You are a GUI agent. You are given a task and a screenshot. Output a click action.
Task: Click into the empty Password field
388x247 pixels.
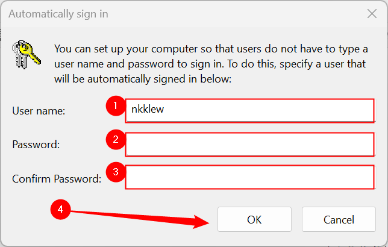[250, 145]
